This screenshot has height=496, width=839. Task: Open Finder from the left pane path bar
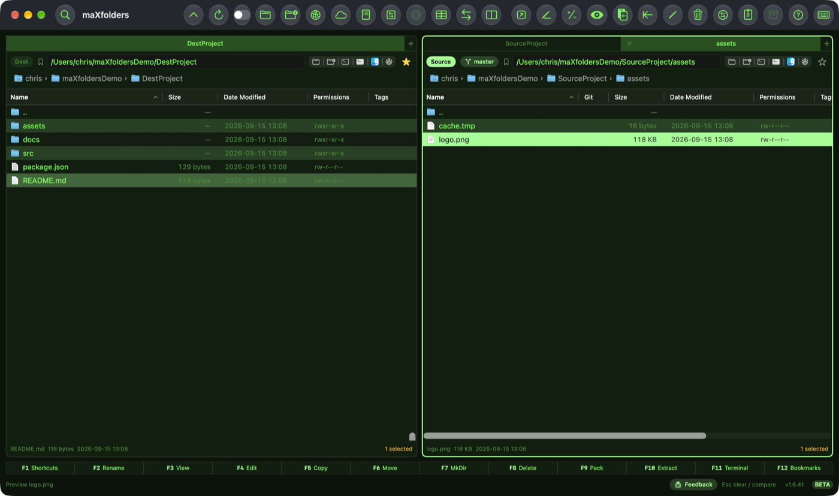(375, 62)
